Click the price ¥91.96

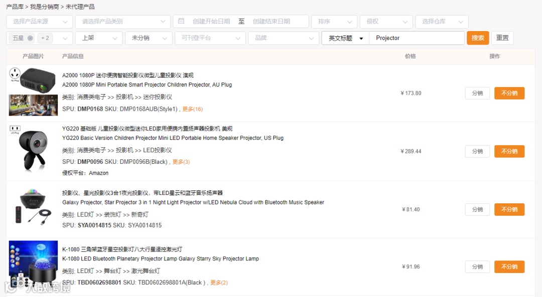tap(411, 266)
